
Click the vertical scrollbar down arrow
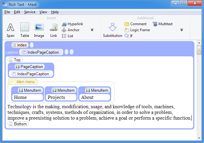[x=199, y=138]
